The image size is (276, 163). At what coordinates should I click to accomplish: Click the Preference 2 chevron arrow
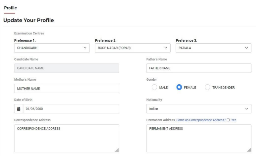(x=166, y=48)
